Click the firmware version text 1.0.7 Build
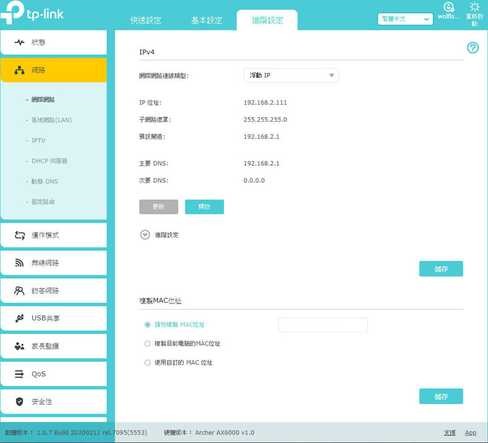Image resolution: width=488 pixels, height=443 pixels. coord(92,433)
